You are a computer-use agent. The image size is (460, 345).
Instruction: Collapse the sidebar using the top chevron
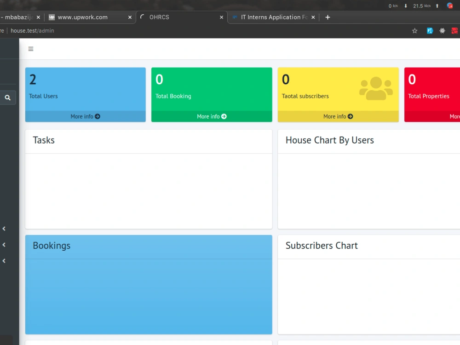pos(4,229)
